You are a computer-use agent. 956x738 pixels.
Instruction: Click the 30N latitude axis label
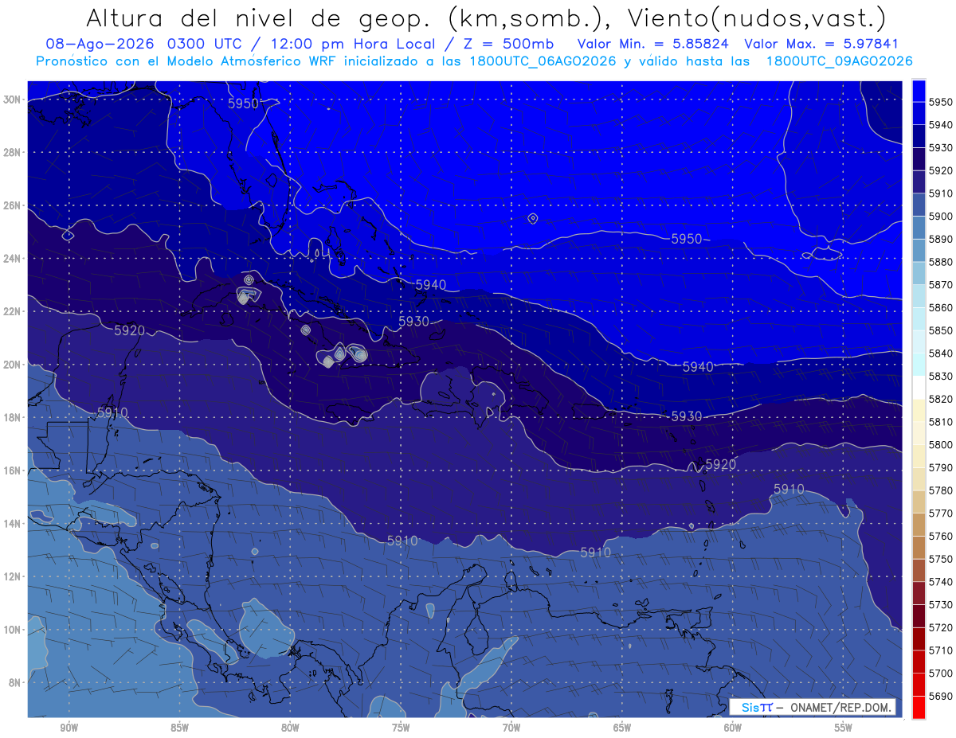tap(13, 100)
